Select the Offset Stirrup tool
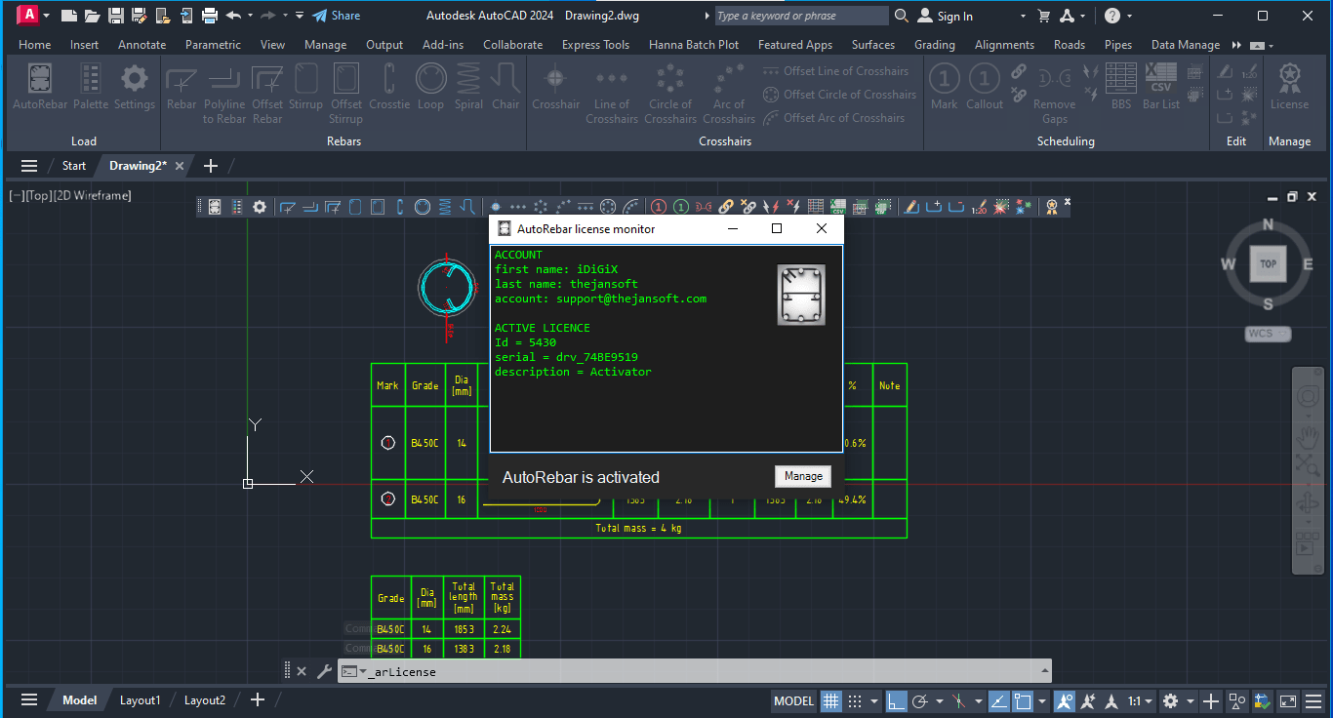The height and width of the screenshot is (718, 1333). point(346,94)
